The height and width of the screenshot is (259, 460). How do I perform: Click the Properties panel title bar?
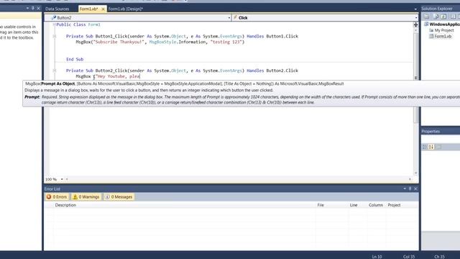point(441,131)
